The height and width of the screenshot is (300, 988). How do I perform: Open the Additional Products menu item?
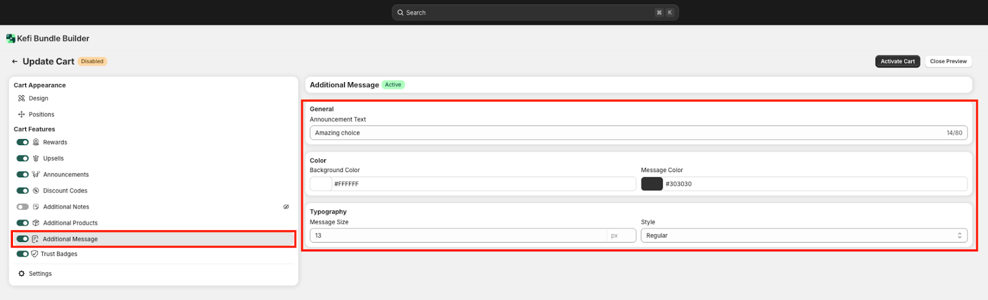(70, 223)
